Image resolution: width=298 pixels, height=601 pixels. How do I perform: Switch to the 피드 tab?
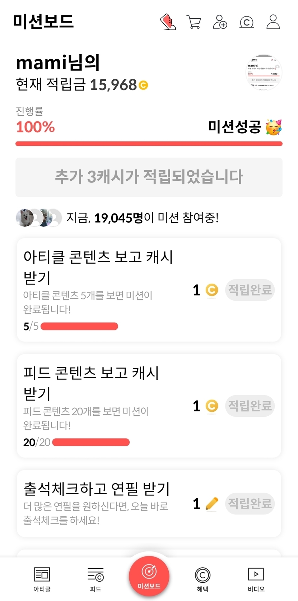pos(96,579)
